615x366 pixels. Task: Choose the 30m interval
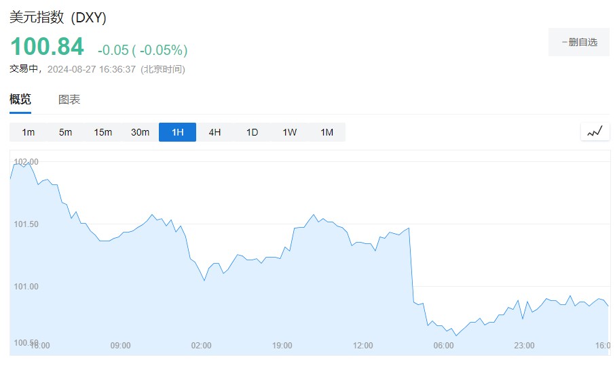140,132
